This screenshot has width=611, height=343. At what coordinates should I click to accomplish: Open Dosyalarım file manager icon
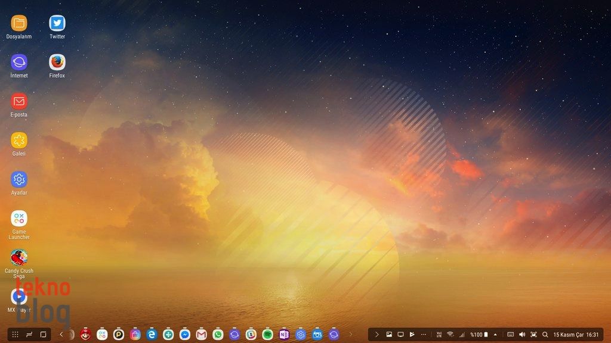click(19, 24)
